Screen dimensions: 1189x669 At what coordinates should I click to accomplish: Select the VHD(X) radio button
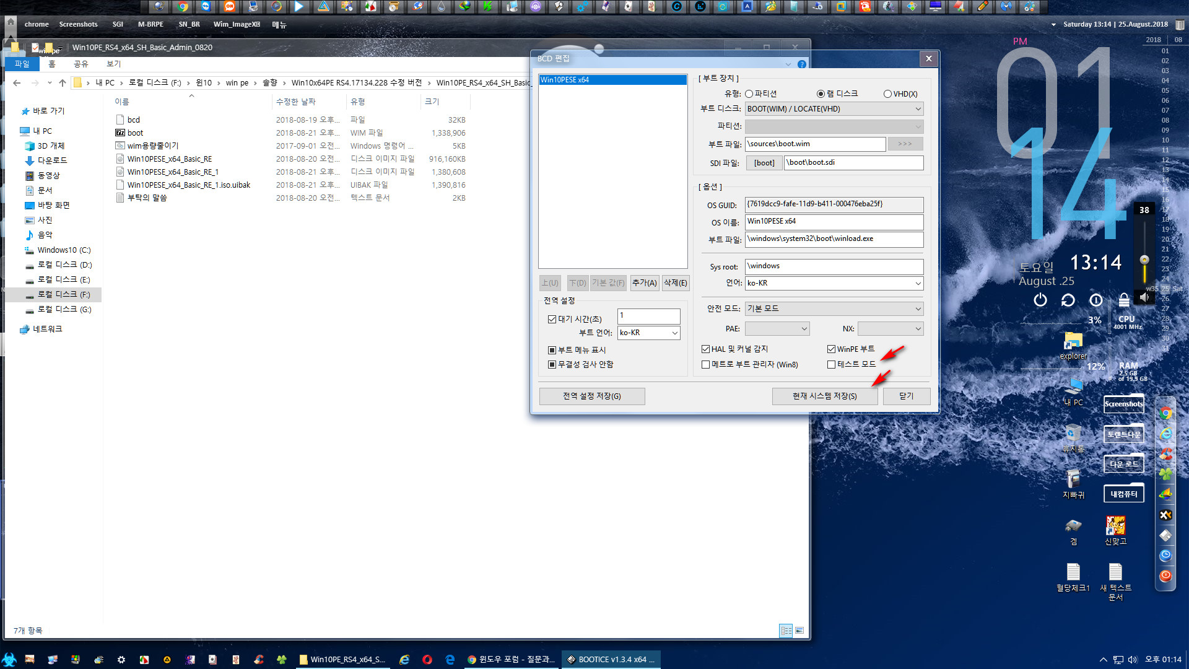(x=888, y=94)
